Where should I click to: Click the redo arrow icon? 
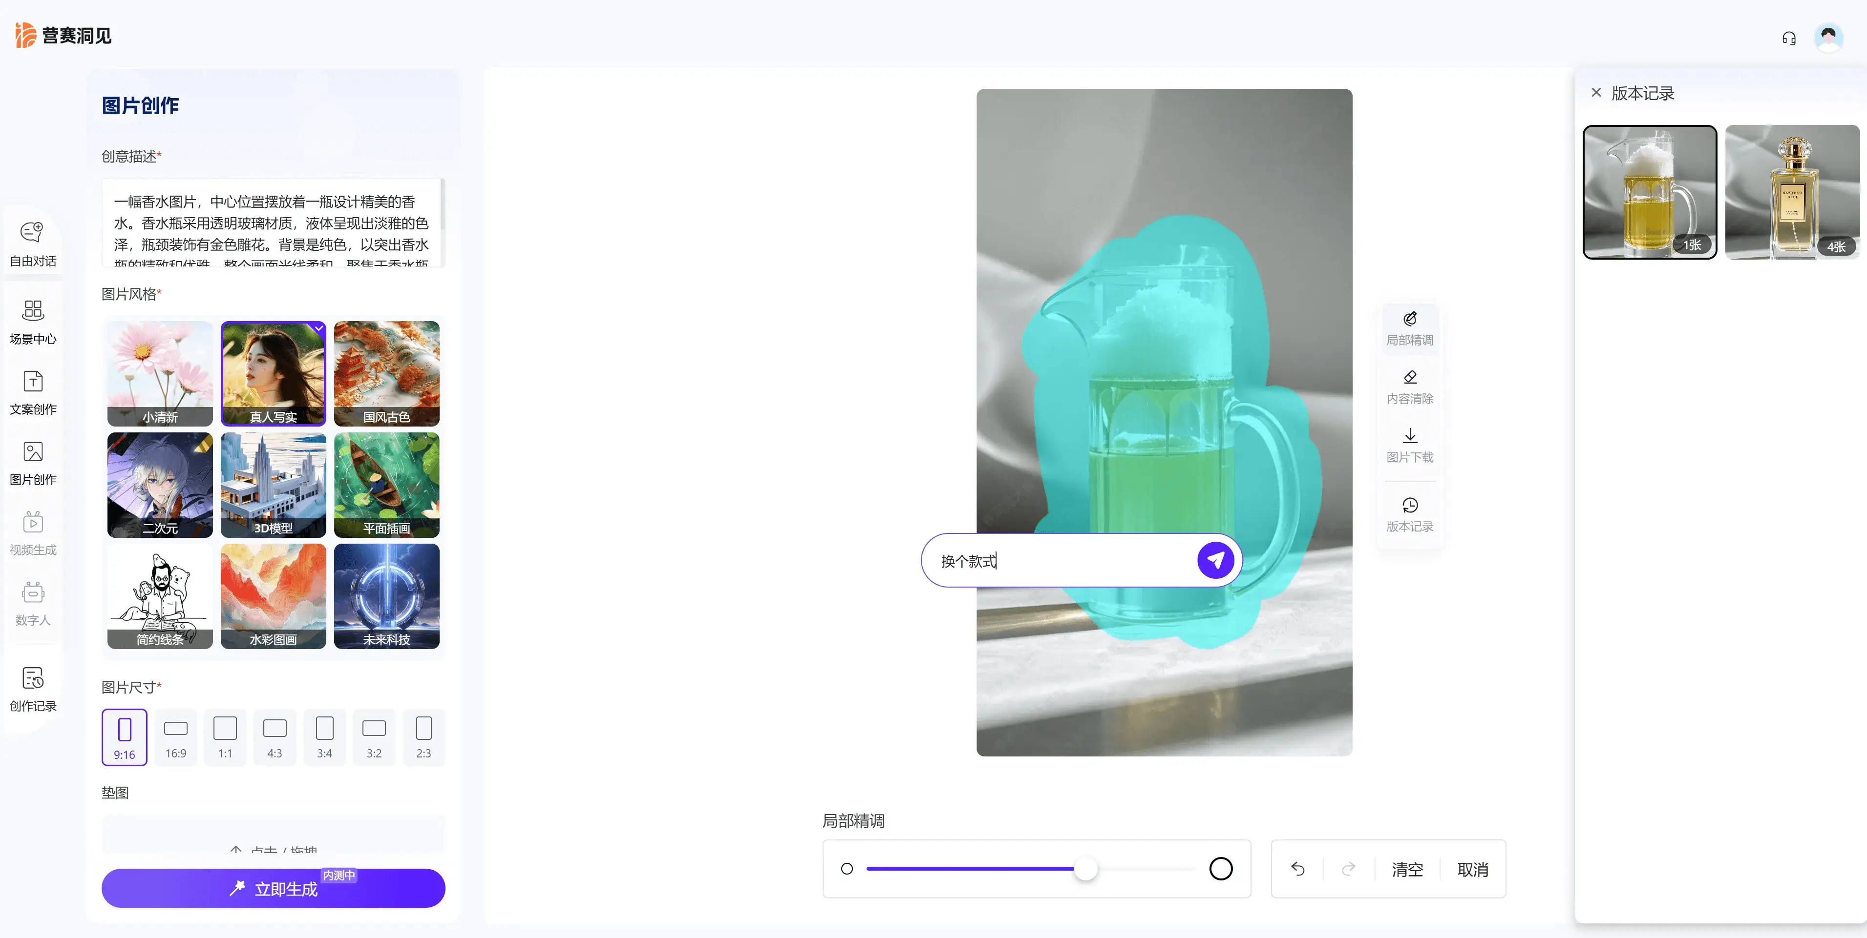click(x=1348, y=869)
